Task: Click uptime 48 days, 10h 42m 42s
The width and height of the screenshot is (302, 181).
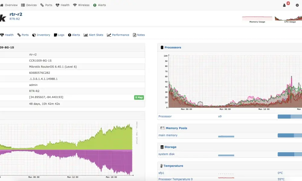Action: tap(44, 104)
